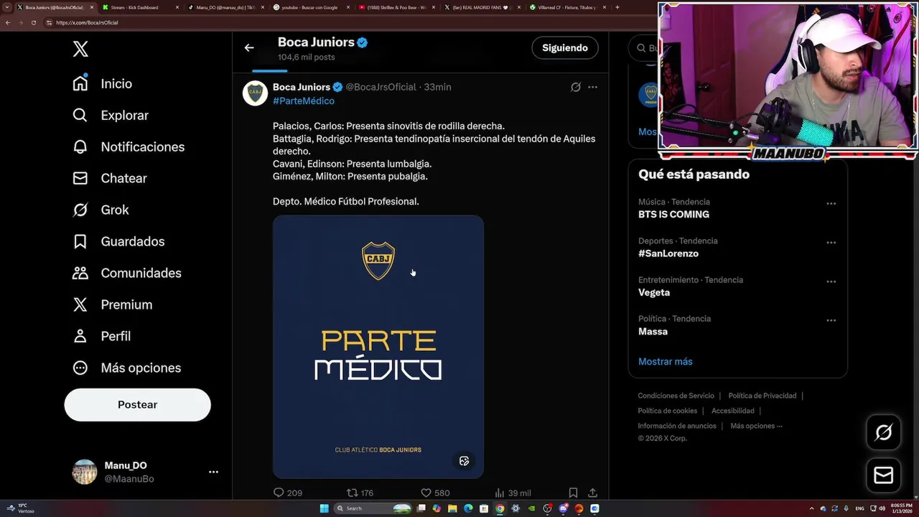Open Política de cookies link
This screenshot has width=919, height=517.
pyautogui.click(x=667, y=411)
